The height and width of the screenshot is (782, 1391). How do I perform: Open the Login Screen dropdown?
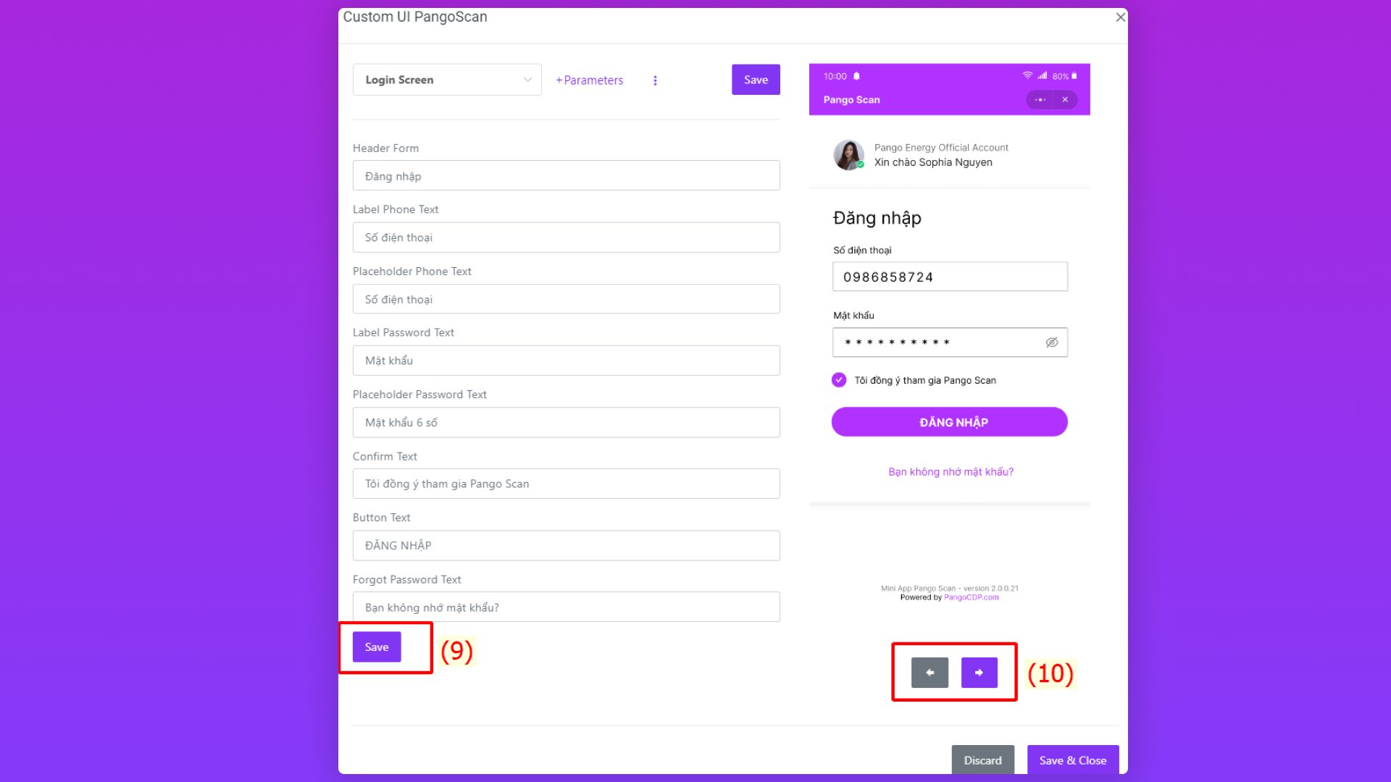coord(447,80)
